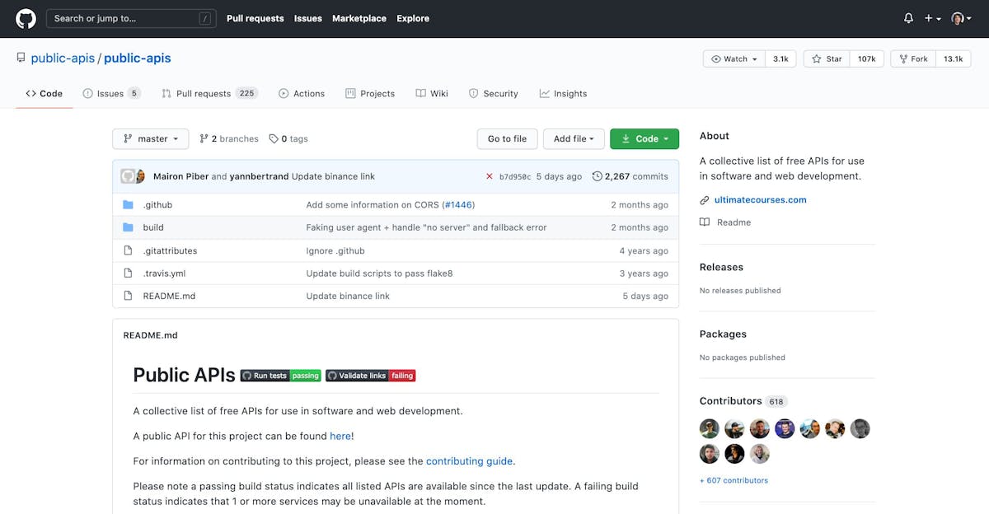989x514 pixels.
Task: Open the GitHub home logo
Action: click(25, 17)
